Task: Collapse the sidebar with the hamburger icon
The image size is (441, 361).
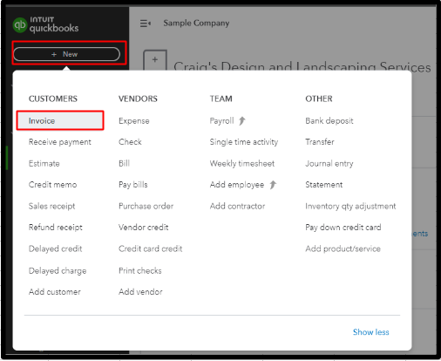Action: pos(146,24)
